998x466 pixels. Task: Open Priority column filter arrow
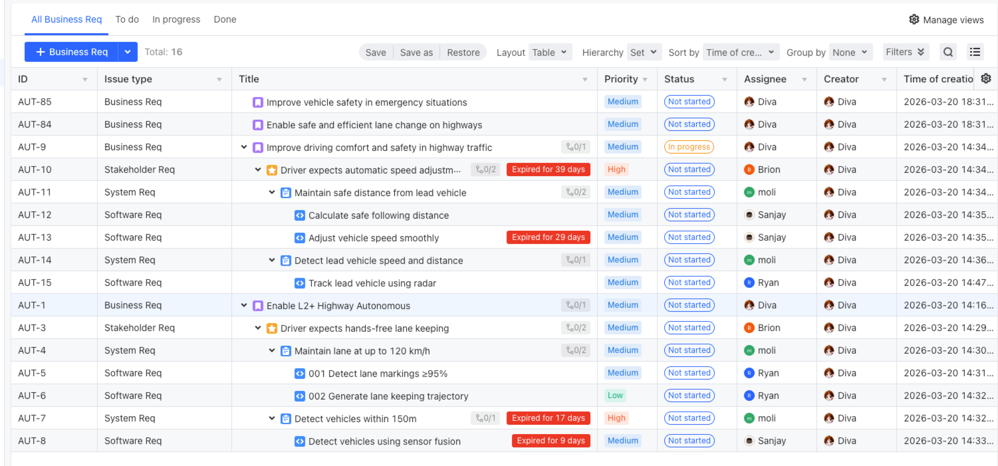[645, 79]
